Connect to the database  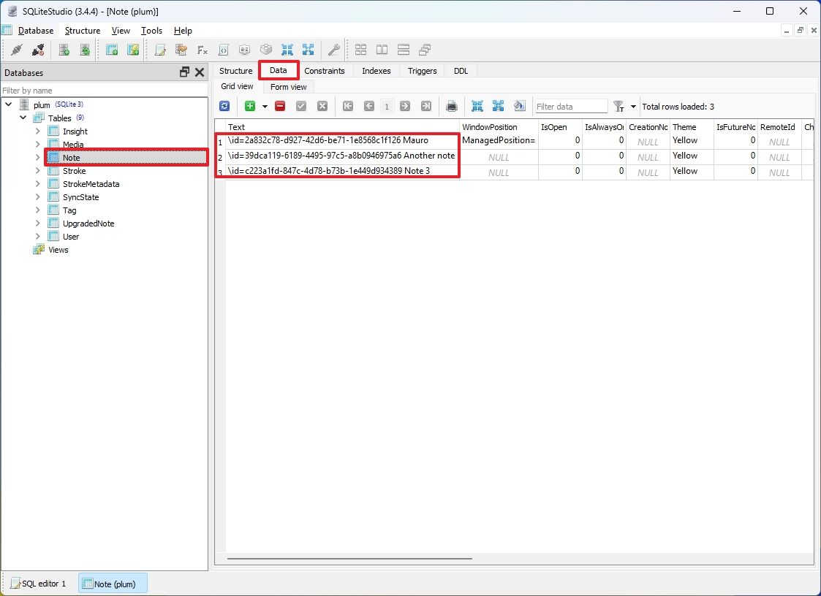click(x=18, y=50)
